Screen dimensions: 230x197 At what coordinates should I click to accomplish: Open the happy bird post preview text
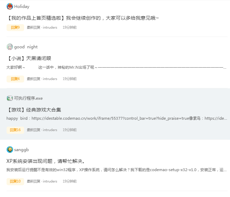pos(117,118)
